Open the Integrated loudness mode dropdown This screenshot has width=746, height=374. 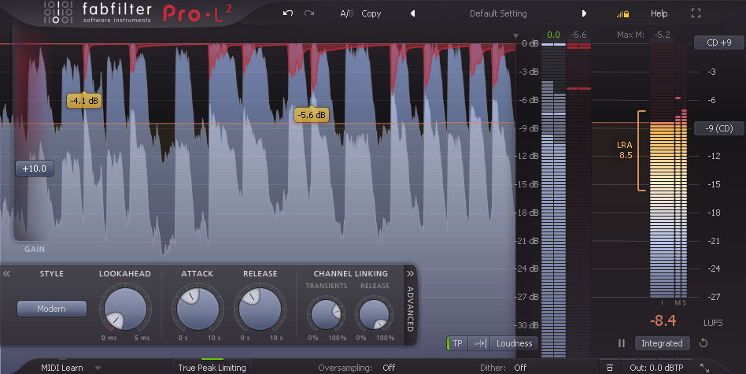click(x=662, y=343)
